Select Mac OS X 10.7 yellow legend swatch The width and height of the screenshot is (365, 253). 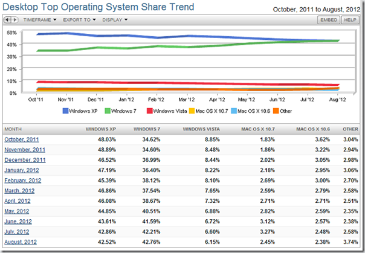pos(192,111)
